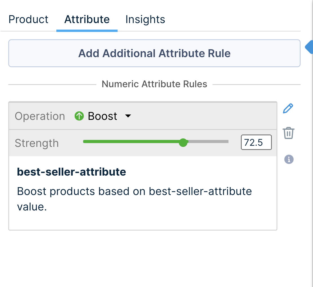Focus the Strength value field showing 72.5
Viewport: 313px width, 287px height.
tap(256, 142)
